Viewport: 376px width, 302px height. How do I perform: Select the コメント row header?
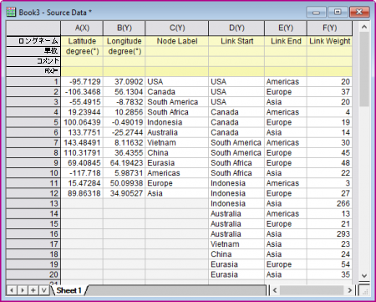click(x=33, y=61)
